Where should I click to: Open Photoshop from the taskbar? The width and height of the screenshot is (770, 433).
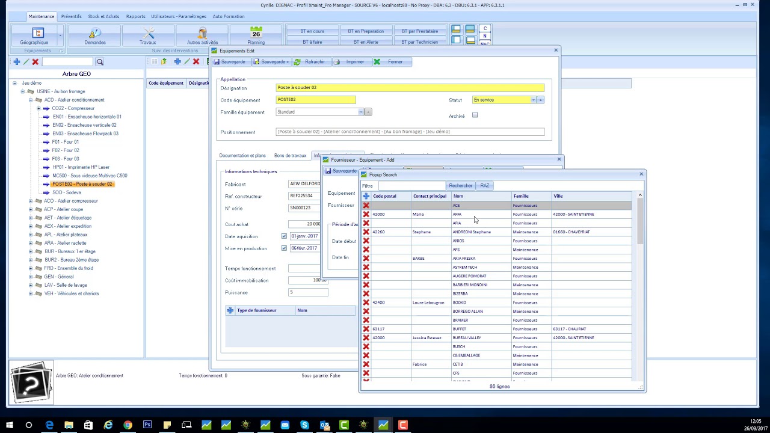pos(147,425)
